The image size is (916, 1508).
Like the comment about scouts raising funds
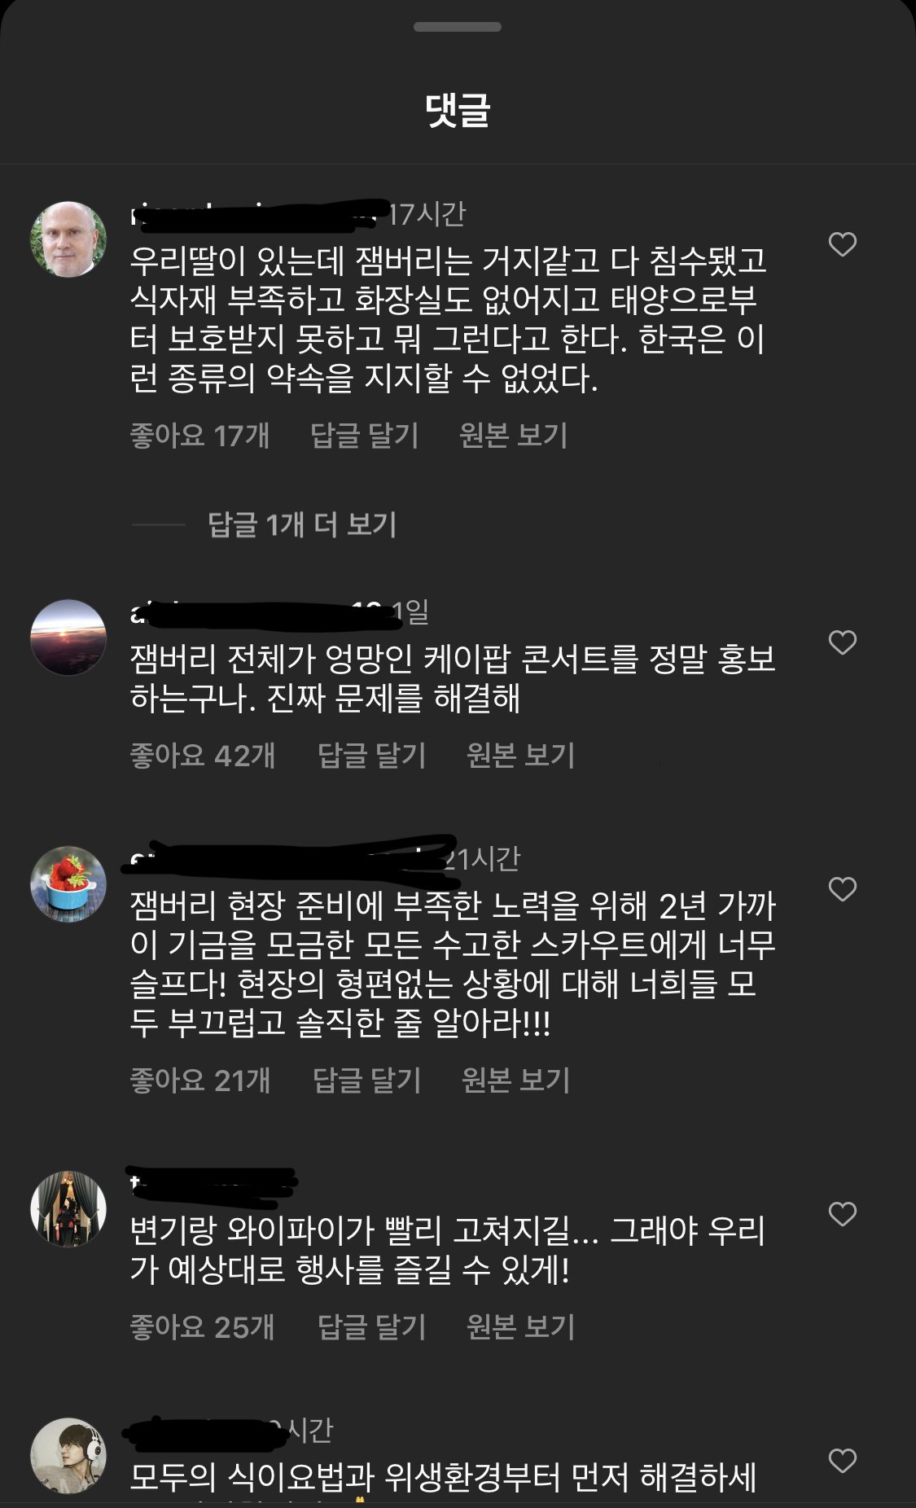click(843, 888)
